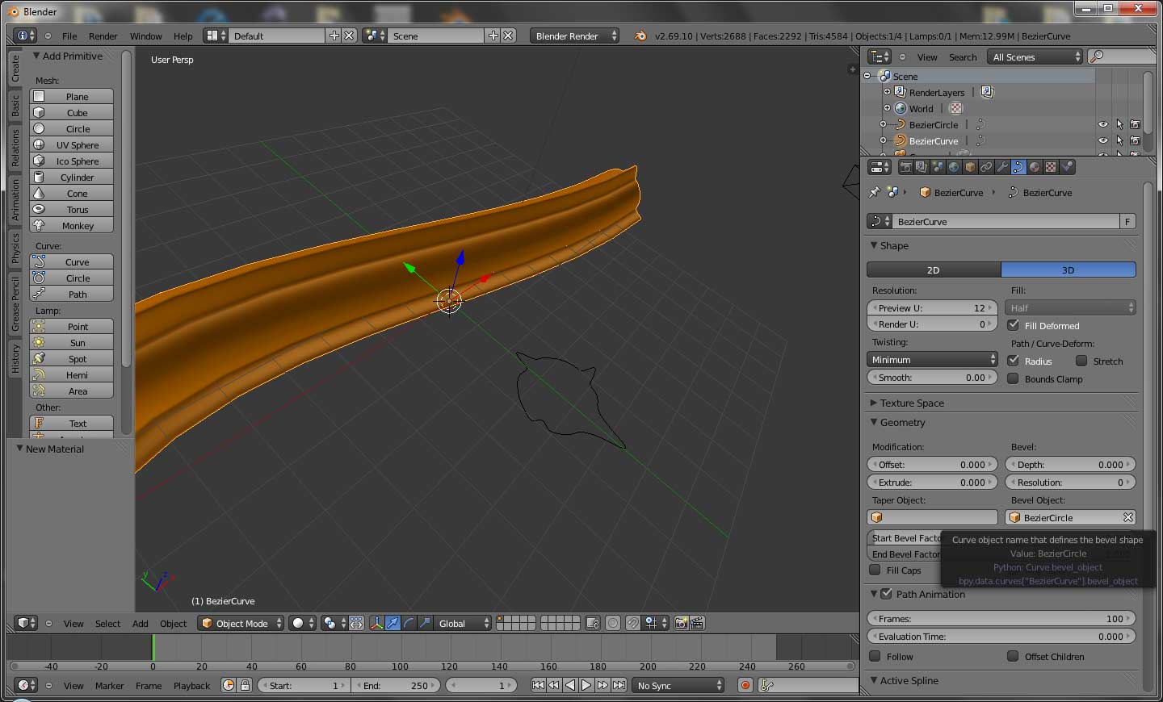Open the Scene properties tab
Image resolution: width=1163 pixels, height=702 pixels.
coord(938,167)
